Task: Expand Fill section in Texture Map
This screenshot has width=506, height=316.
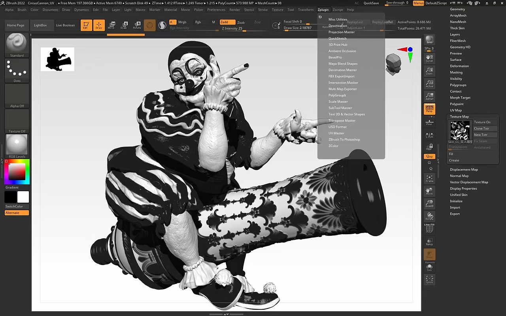Action: click(x=451, y=154)
